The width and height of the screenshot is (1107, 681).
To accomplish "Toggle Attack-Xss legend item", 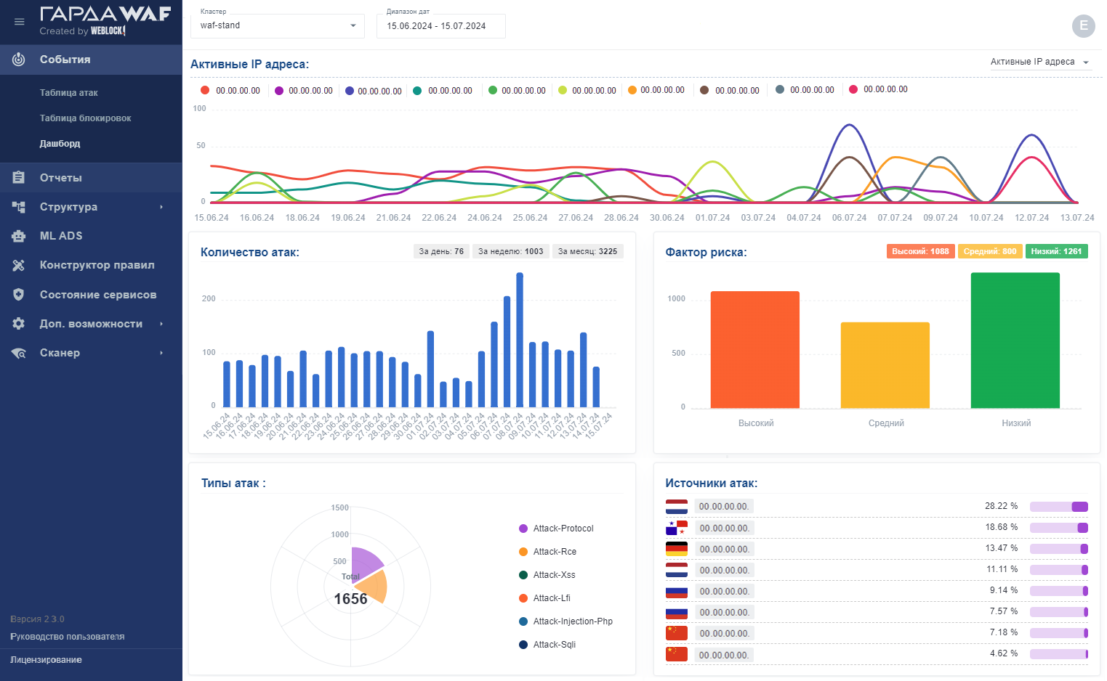I will (547, 575).
